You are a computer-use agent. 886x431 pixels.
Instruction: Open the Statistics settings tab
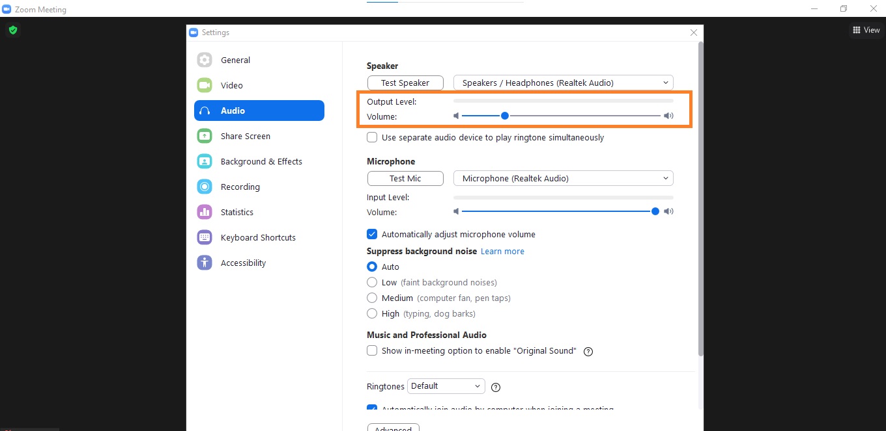click(259, 212)
